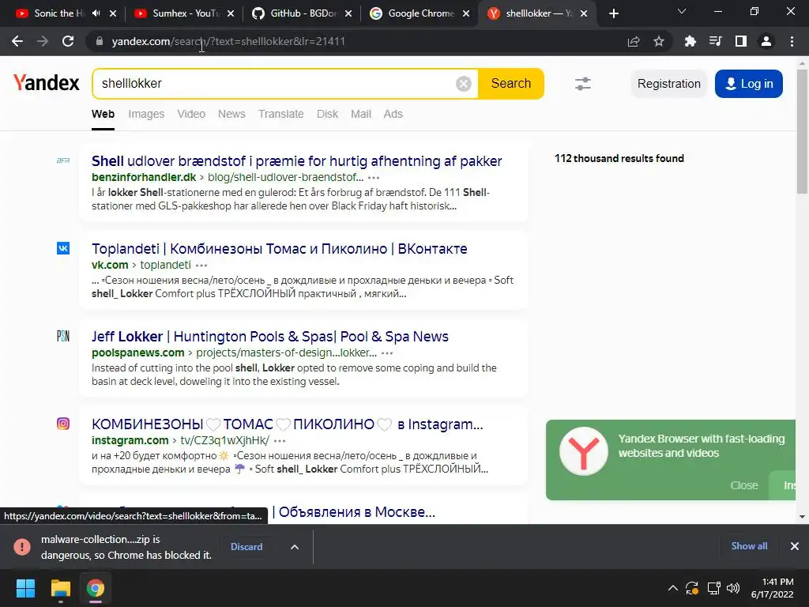Open more options dots for benzinforhandler.dk result
809x607 pixels.
coord(374,178)
